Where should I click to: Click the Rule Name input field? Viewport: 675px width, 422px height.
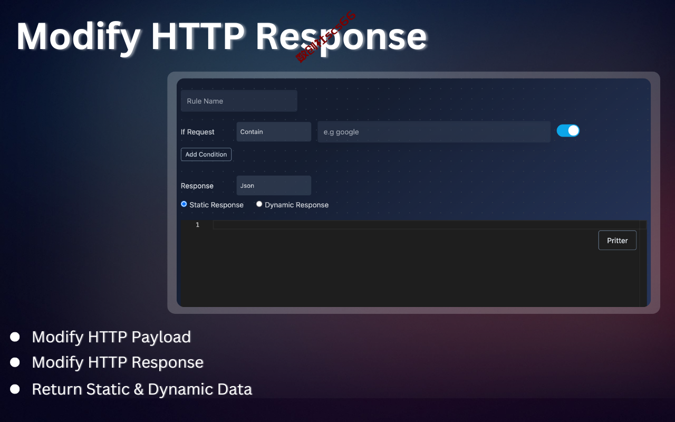pos(239,101)
